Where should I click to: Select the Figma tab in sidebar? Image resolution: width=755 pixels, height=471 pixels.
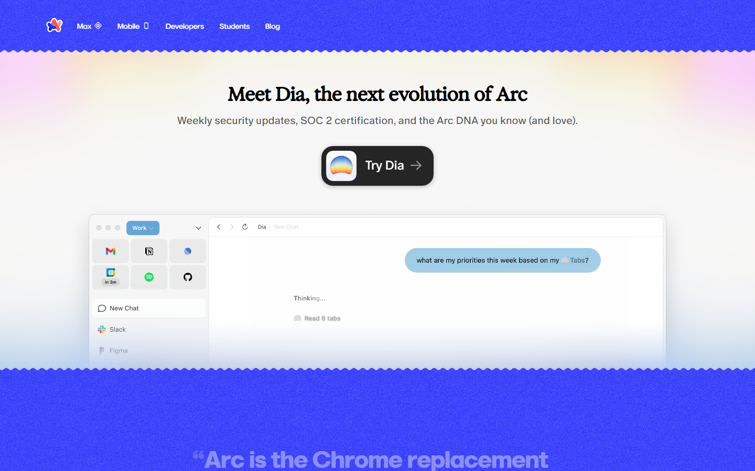tap(149, 351)
